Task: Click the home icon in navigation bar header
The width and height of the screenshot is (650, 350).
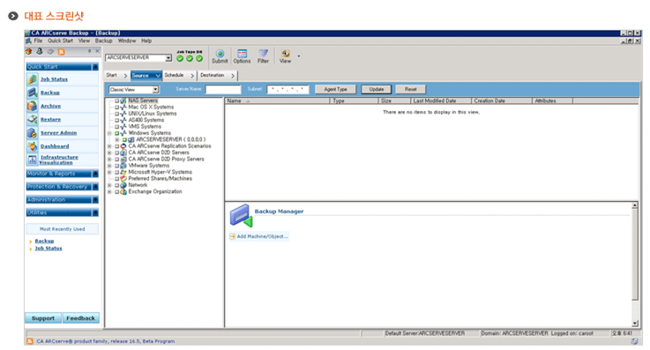Action: (28, 51)
